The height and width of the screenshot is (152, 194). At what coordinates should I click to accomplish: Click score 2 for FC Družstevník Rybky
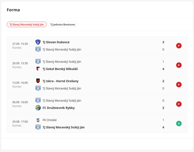[x=163, y=108]
